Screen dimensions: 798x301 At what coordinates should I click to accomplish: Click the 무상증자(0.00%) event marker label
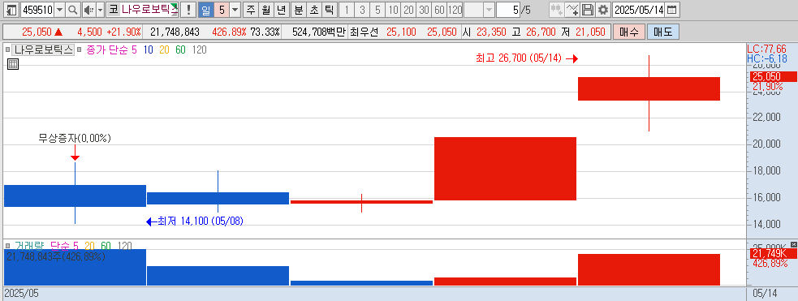click(x=75, y=138)
